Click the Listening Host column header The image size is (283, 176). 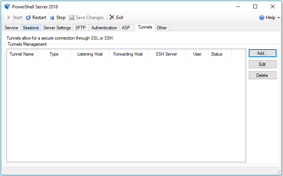[90, 54]
